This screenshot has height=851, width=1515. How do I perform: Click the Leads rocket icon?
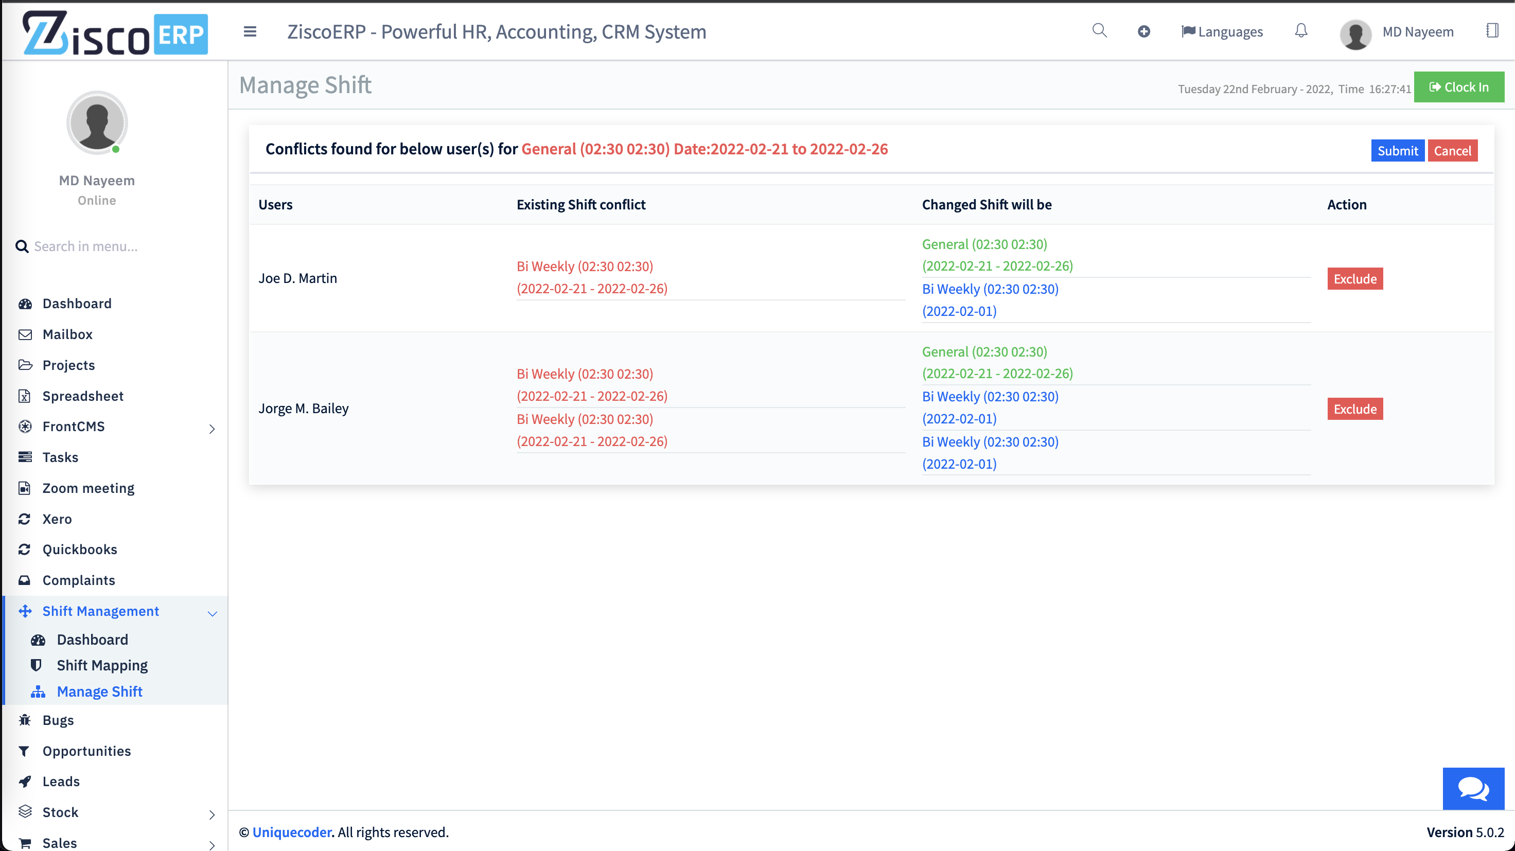click(25, 781)
